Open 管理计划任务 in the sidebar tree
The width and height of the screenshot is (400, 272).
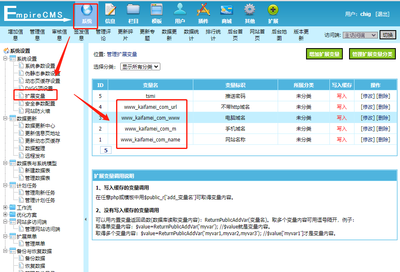40,200
